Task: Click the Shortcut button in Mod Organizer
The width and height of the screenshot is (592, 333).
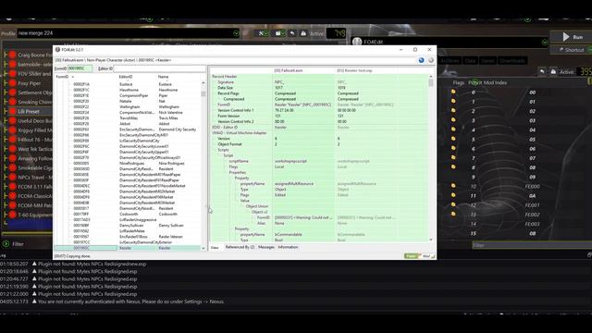Action: [573, 50]
